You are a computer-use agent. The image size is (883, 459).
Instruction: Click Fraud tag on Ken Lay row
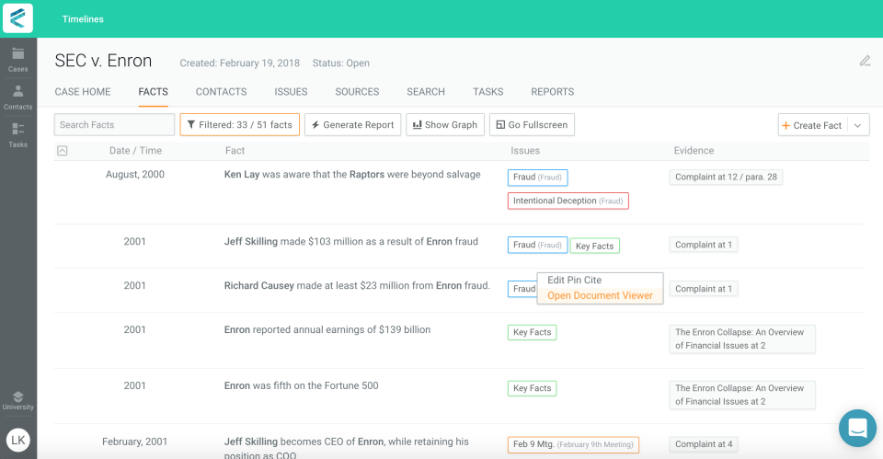pos(537,178)
